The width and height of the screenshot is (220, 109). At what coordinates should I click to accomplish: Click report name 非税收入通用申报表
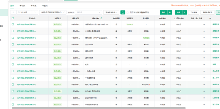[92, 91]
